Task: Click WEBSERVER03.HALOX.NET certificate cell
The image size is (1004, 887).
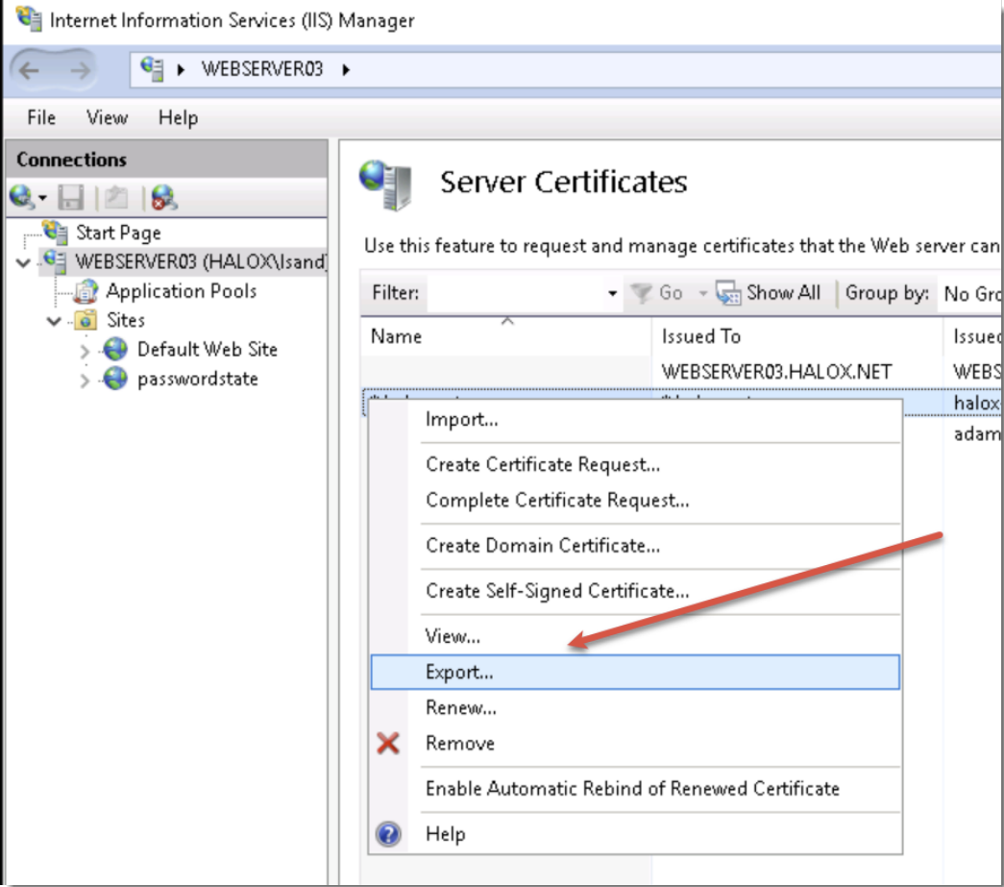Action: [776, 372]
